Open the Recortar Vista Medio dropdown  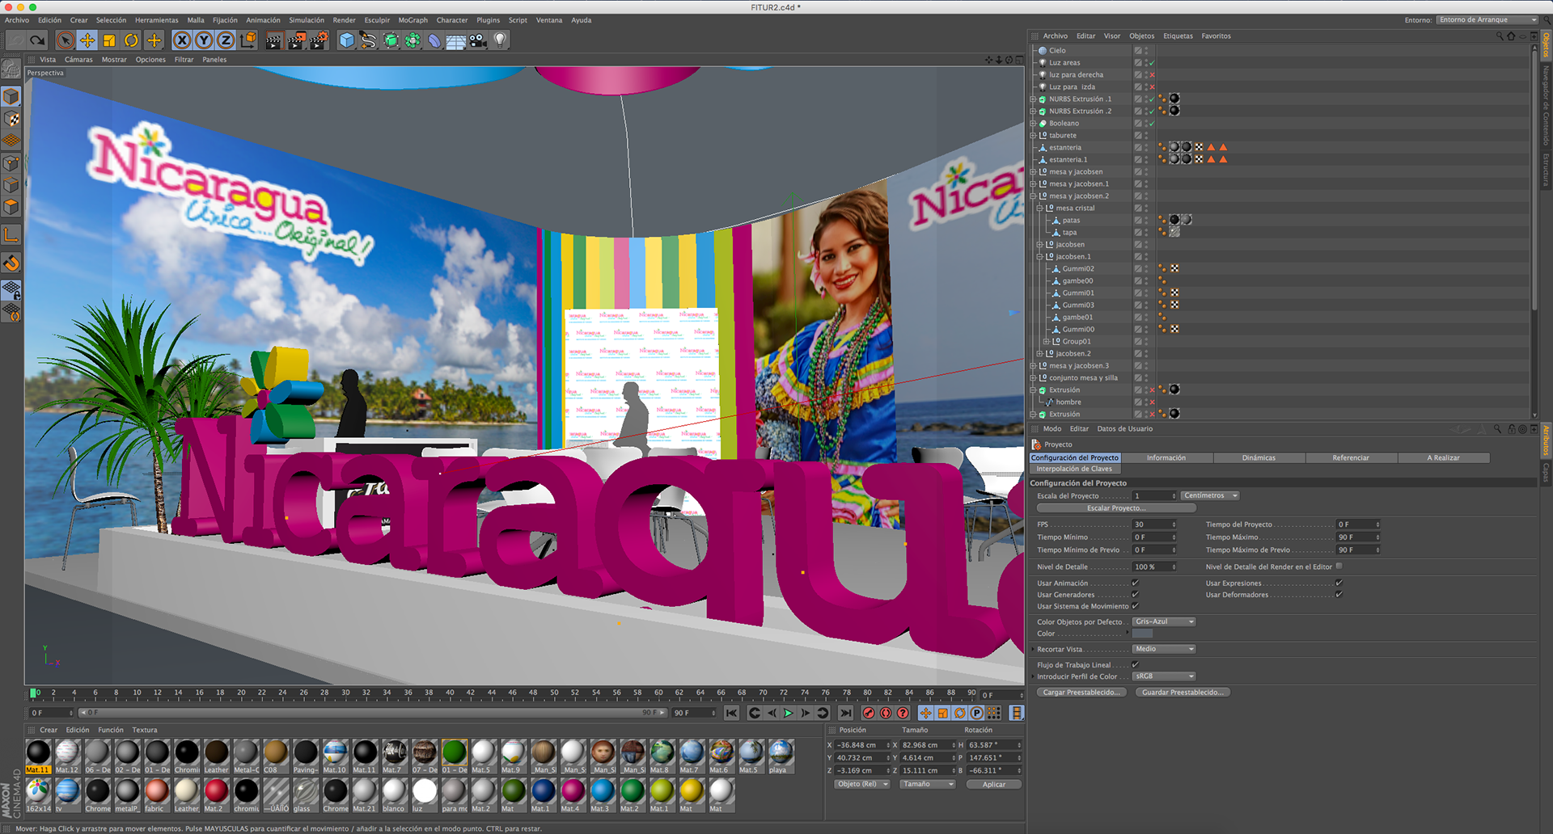[x=1164, y=649]
